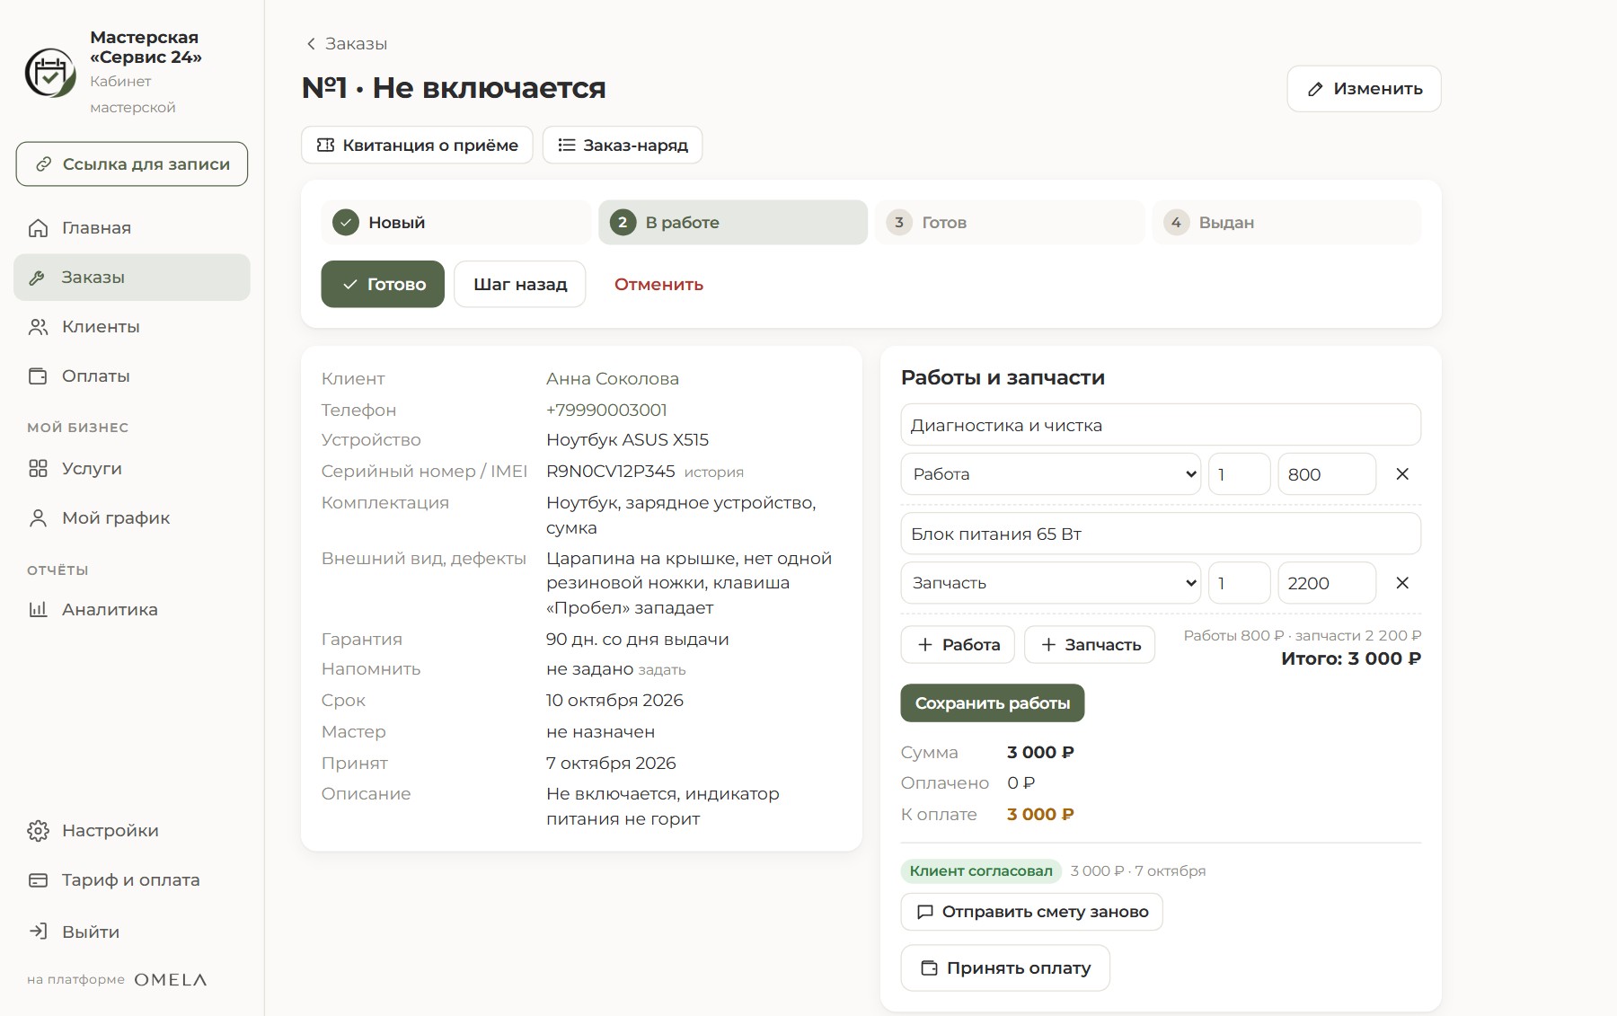Click the Клиент согласовал status badge
Screen dimensions: 1617x1016
[x=981, y=871]
